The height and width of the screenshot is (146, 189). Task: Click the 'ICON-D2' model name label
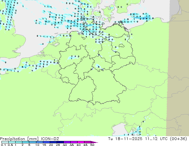point(50,139)
